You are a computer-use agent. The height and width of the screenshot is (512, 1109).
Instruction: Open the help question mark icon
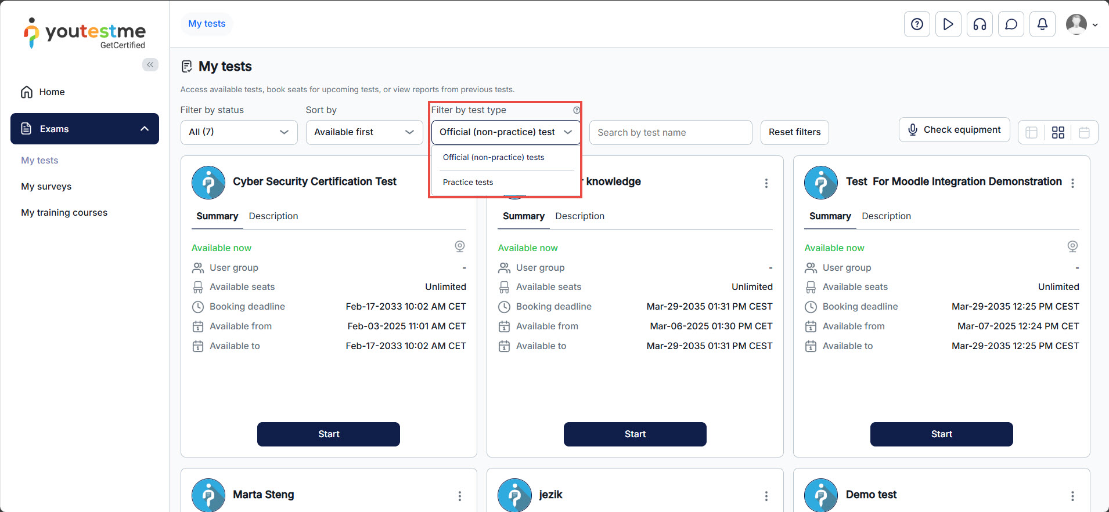917,24
